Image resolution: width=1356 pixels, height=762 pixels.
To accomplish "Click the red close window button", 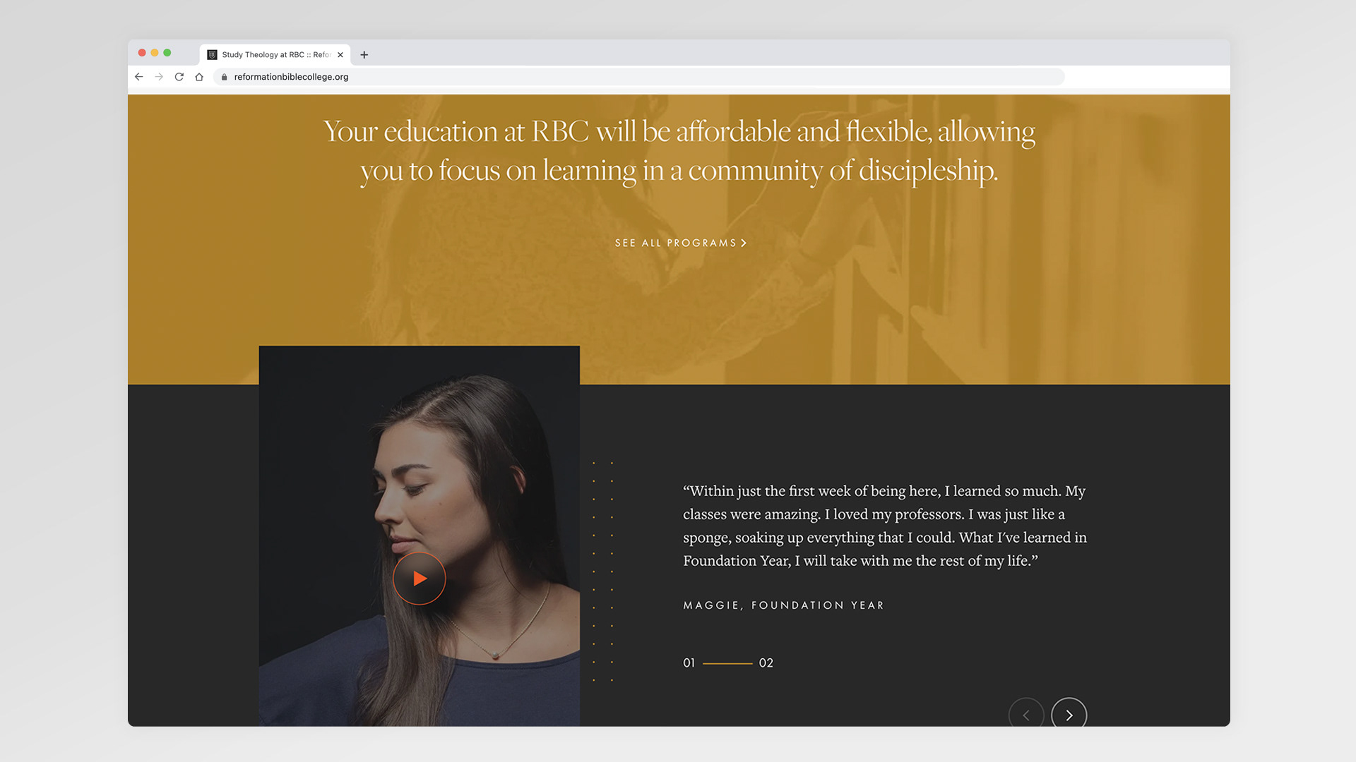I will click(142, 53).
